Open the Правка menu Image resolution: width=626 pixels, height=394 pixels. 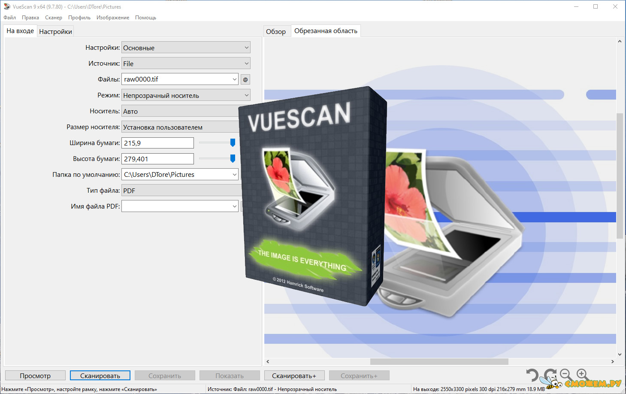point(30,18)
